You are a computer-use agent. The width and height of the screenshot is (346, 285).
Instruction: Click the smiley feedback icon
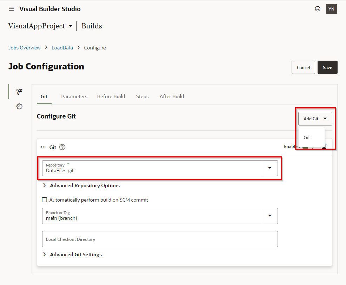(318, 9)
